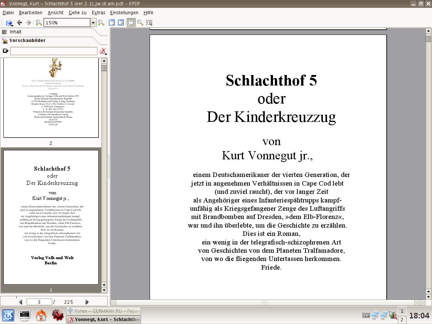Zoom out with the minus magnifier
The height and width of the screenshot is (324, 432).
point(101,22)
